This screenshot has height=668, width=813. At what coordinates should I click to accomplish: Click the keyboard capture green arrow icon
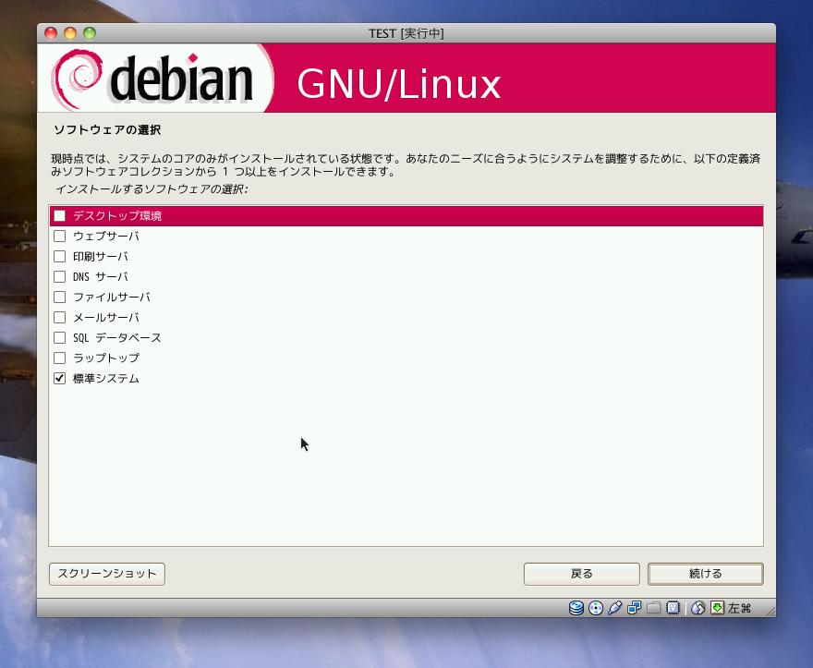717,608
